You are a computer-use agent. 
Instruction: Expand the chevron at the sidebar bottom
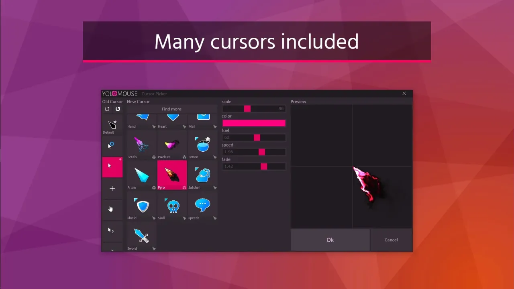point(112,249)
